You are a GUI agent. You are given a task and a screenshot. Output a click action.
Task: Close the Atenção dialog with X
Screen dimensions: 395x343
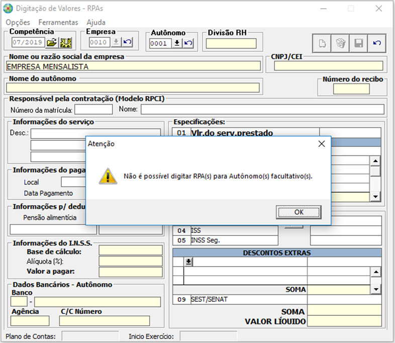(322, 144)
